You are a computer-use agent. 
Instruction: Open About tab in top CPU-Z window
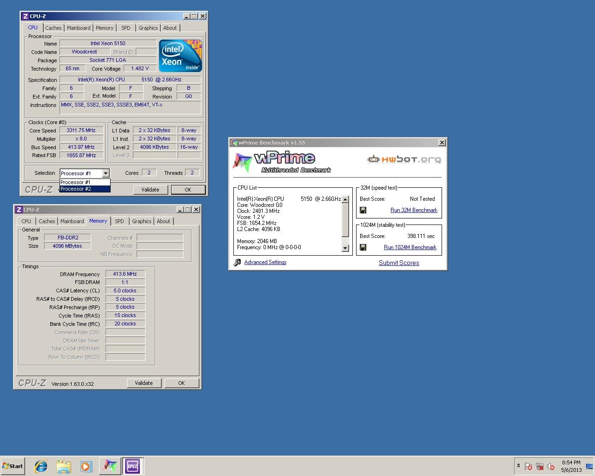coord(170,28)
